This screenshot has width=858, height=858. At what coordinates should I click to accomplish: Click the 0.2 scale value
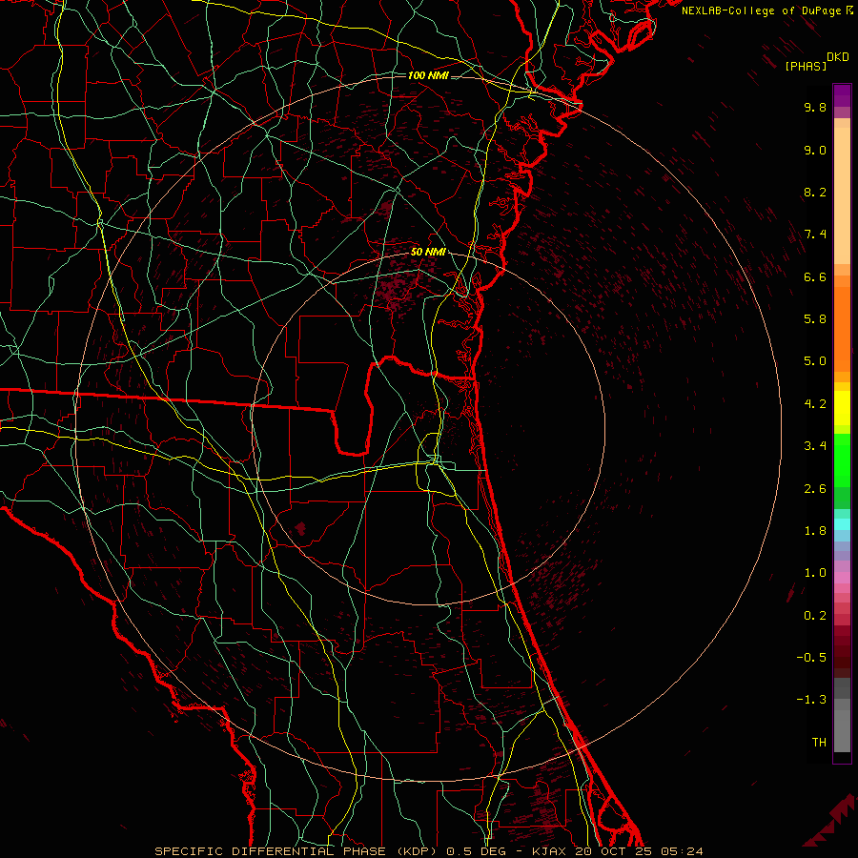click(x=815, y=616)
